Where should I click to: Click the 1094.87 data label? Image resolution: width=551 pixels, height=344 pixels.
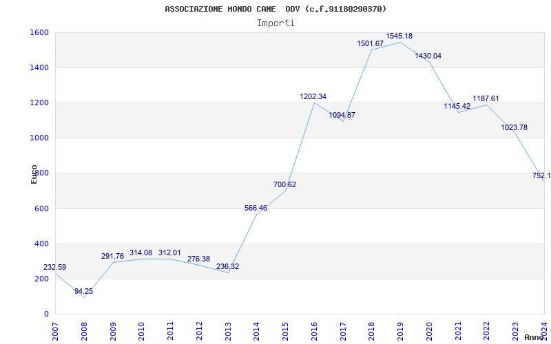click(342, 115)
